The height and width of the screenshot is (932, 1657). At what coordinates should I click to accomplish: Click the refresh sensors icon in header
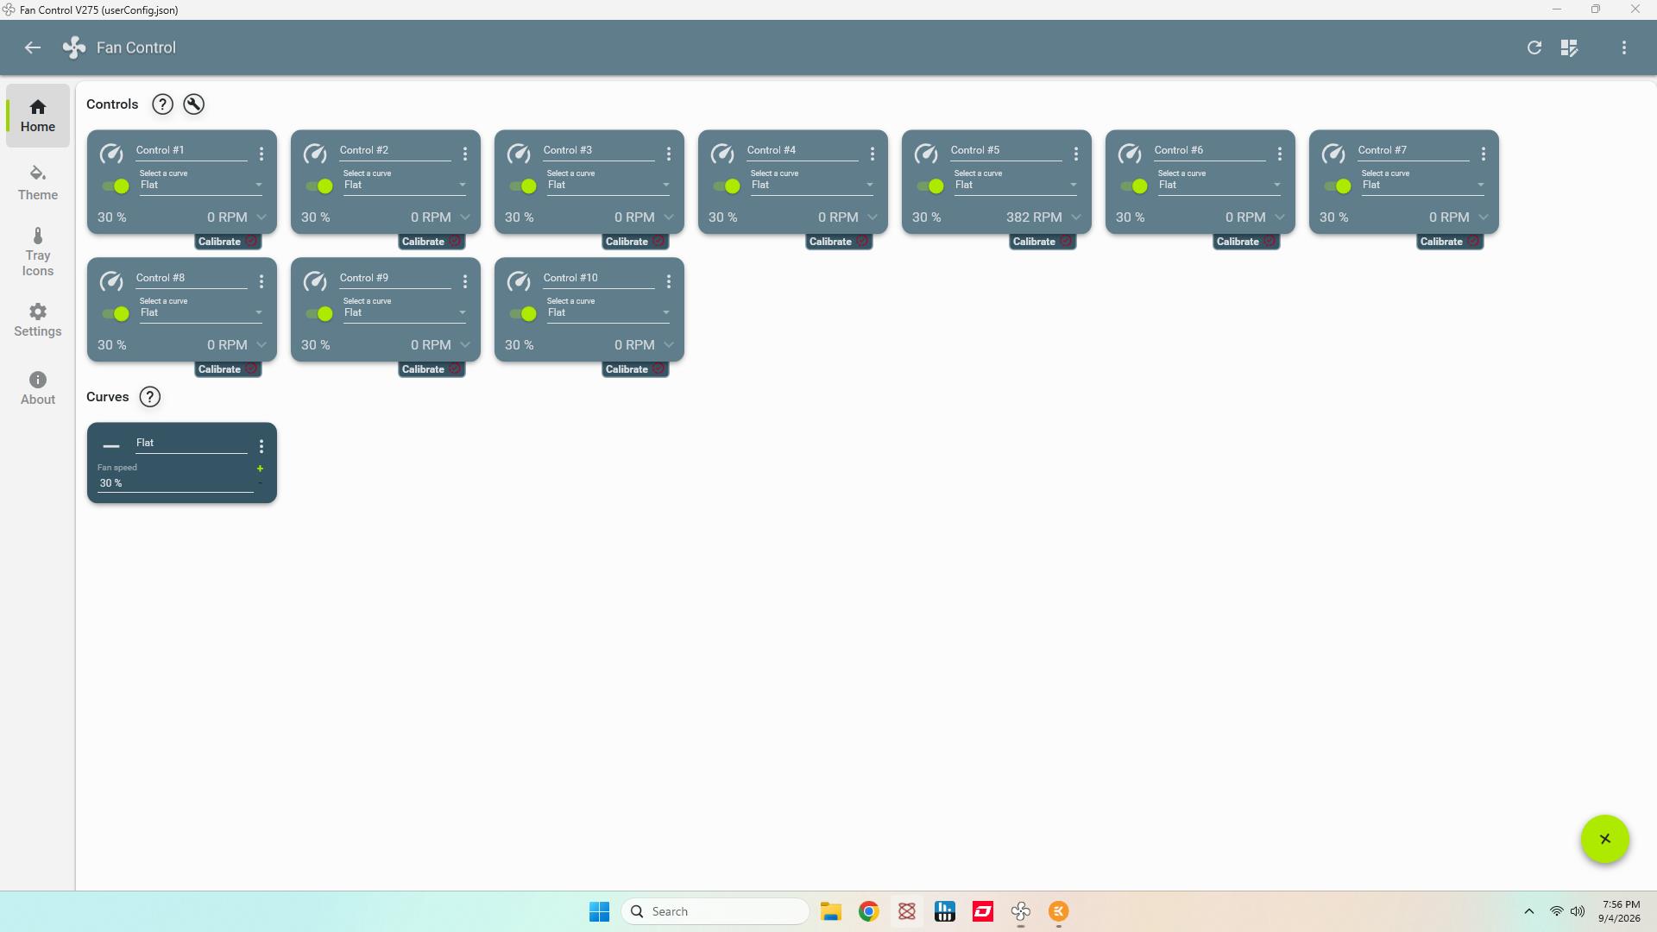coord(1534,47)
